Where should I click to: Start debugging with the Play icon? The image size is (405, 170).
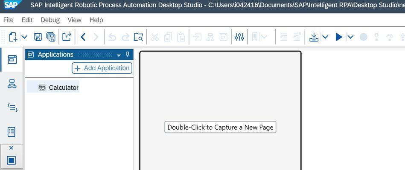point(339,37)
